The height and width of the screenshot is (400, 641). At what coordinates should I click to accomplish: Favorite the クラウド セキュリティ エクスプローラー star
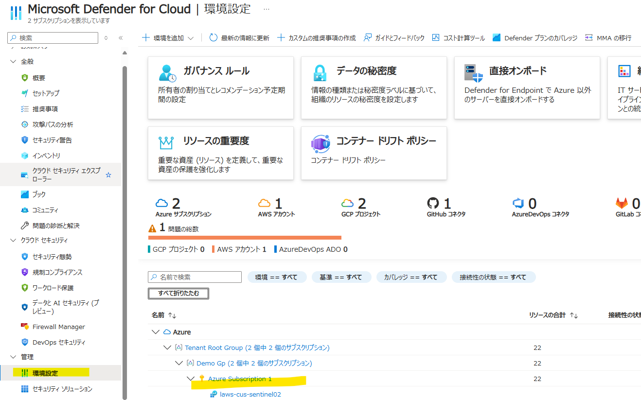point(108,175)
